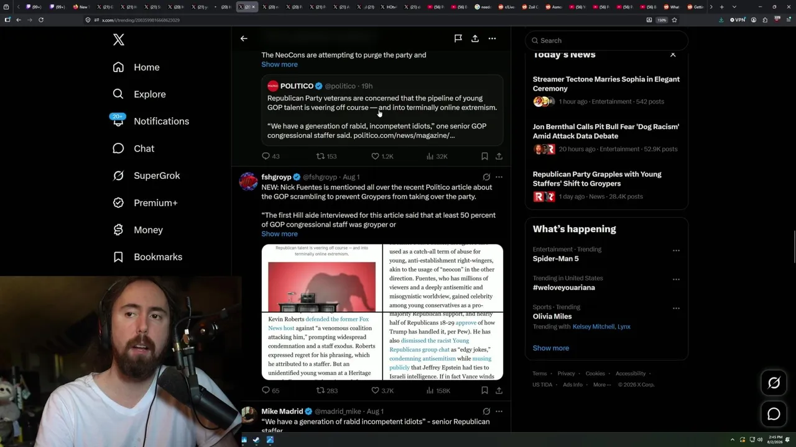Reload the page in the browser toolbar
Screen dimensions: 796x447
pyautogui.click(x=41, y=20)
